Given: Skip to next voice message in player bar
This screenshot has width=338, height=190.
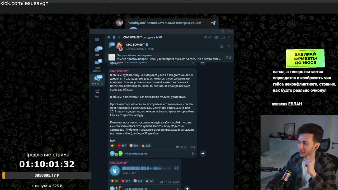Looking at the screenshot, I should pos(119,37).
